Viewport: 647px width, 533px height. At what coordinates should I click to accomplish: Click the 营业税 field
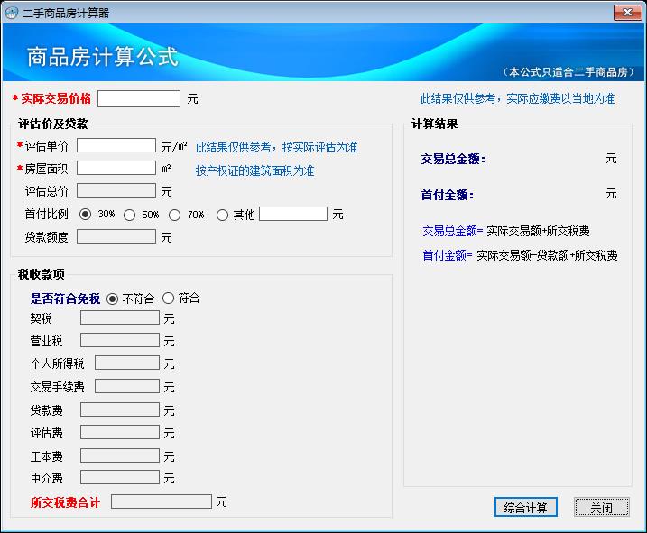pyautogui.click(x=120, y=340)
